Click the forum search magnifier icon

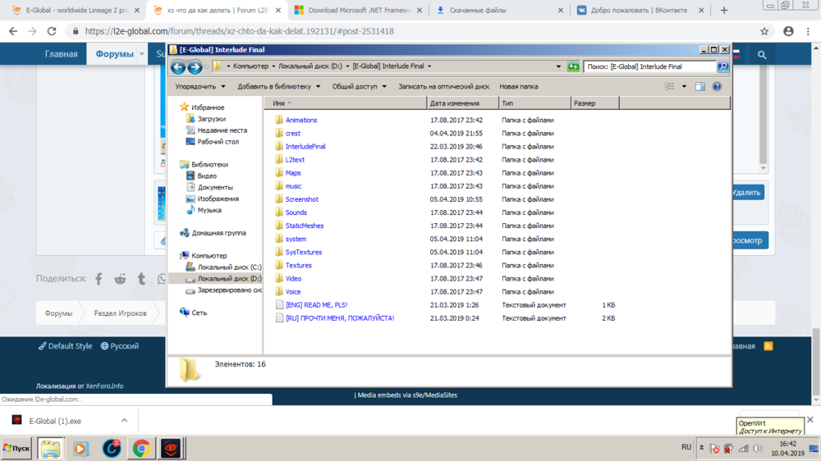762,54
